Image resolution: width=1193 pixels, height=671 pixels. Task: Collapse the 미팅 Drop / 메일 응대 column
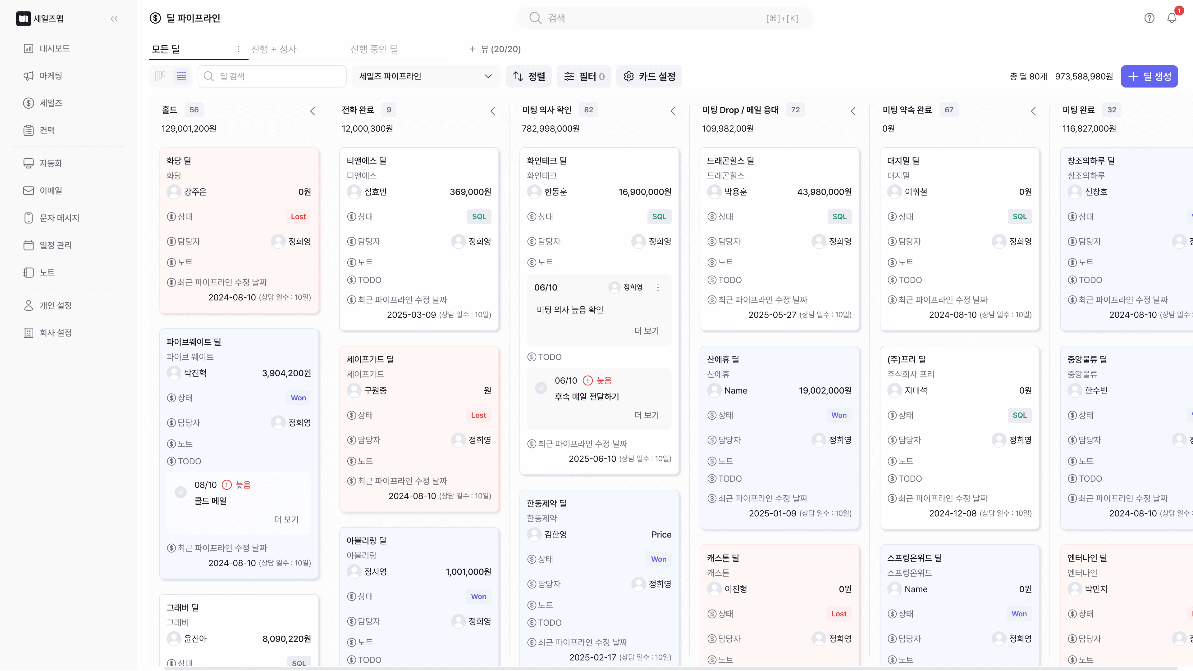tap(853, 111)
